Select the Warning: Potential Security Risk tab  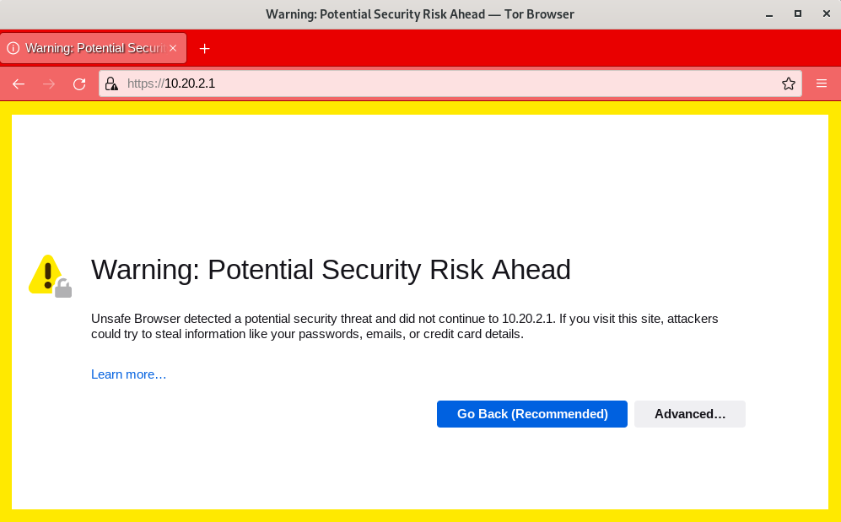tap(93, 48)
